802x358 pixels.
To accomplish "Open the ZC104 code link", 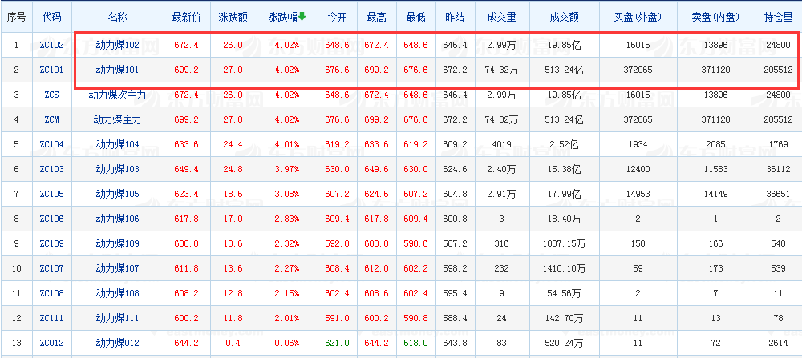I will click(51, 144).
